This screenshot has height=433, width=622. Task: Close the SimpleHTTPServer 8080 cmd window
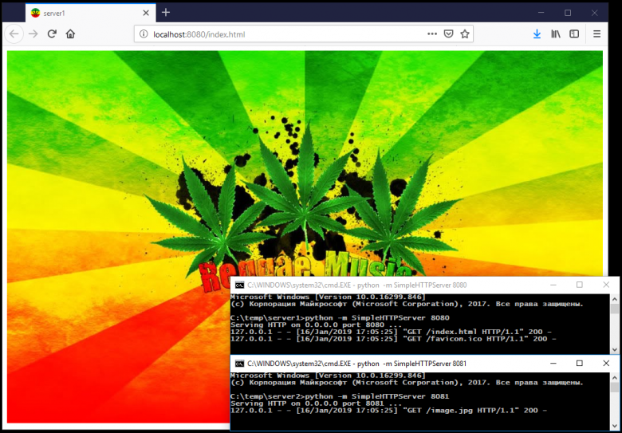606,285
